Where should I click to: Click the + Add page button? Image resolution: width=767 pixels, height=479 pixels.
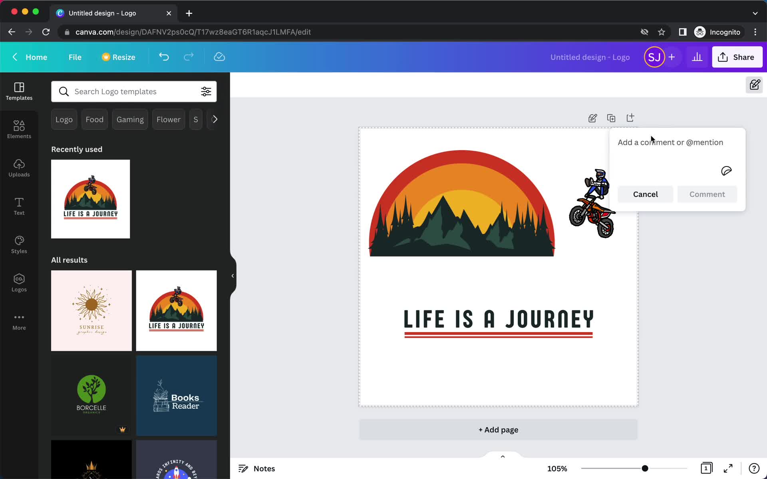pos(498,430)
